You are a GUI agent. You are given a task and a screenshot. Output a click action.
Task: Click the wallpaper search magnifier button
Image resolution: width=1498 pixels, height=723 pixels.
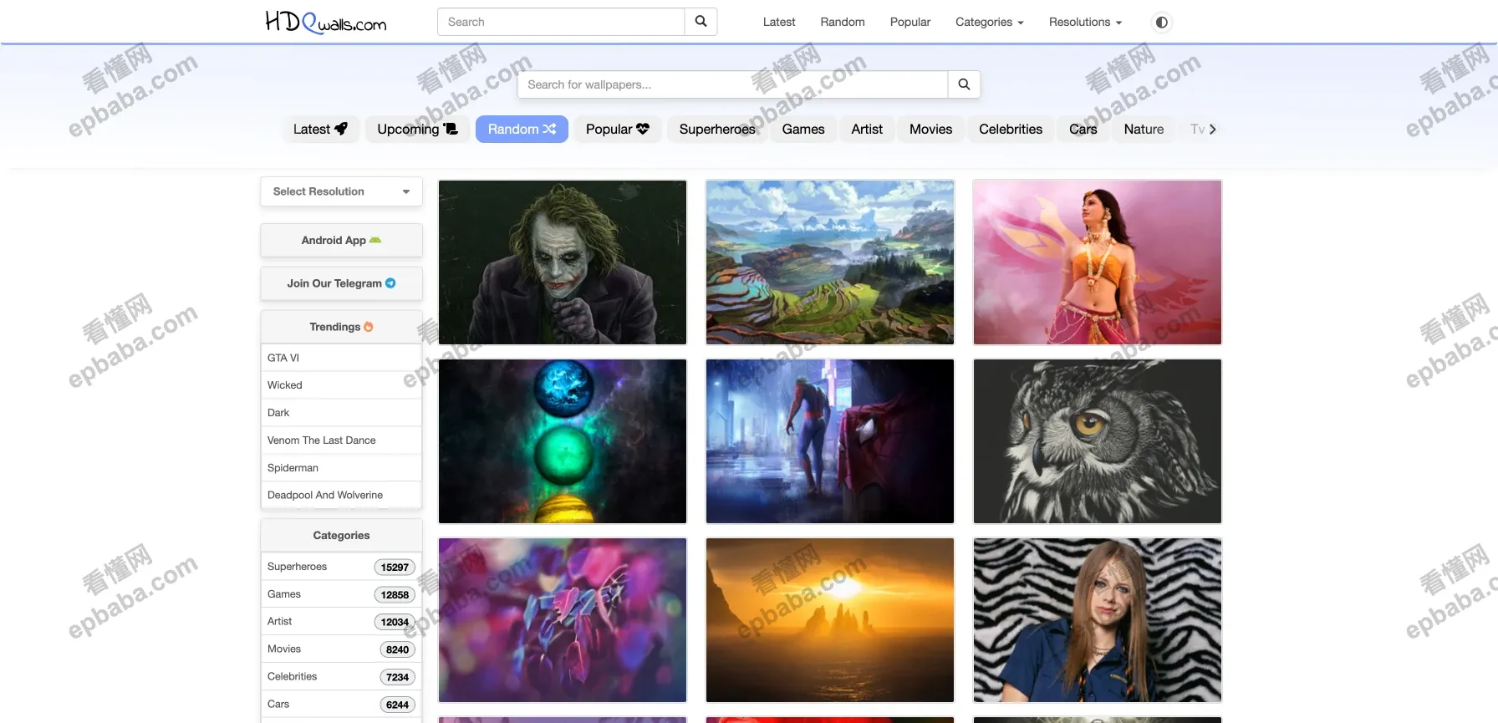pyautogui.click(x=964, y=84)
